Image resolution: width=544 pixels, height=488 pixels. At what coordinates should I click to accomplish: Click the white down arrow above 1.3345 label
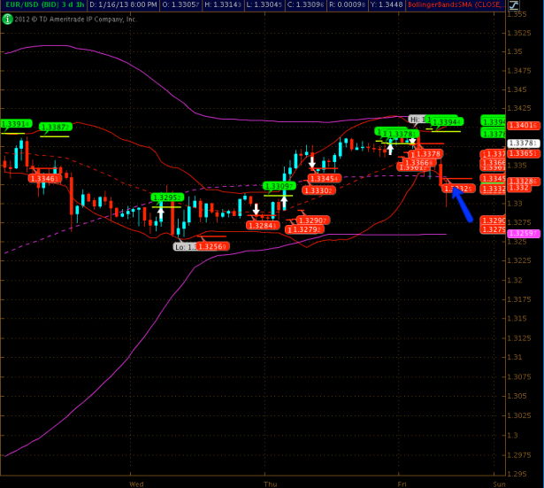coord(312,162)
